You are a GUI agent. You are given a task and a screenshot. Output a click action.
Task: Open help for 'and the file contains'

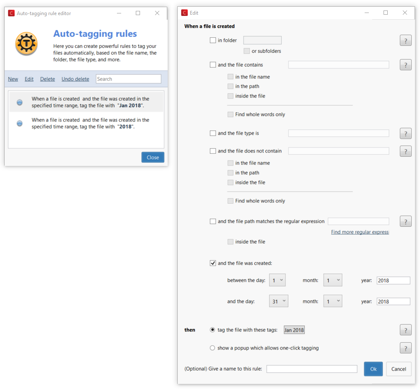point(405,65)
